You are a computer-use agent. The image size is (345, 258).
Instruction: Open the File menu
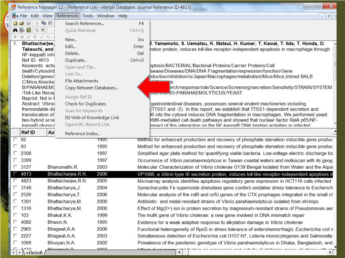[x=23, y=16]
